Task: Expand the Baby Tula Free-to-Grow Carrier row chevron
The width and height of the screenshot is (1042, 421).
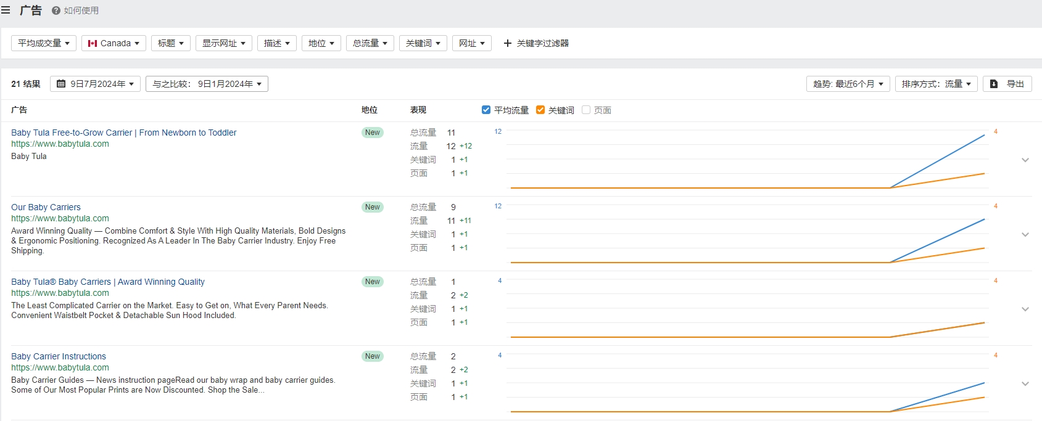Action: 1025,160
